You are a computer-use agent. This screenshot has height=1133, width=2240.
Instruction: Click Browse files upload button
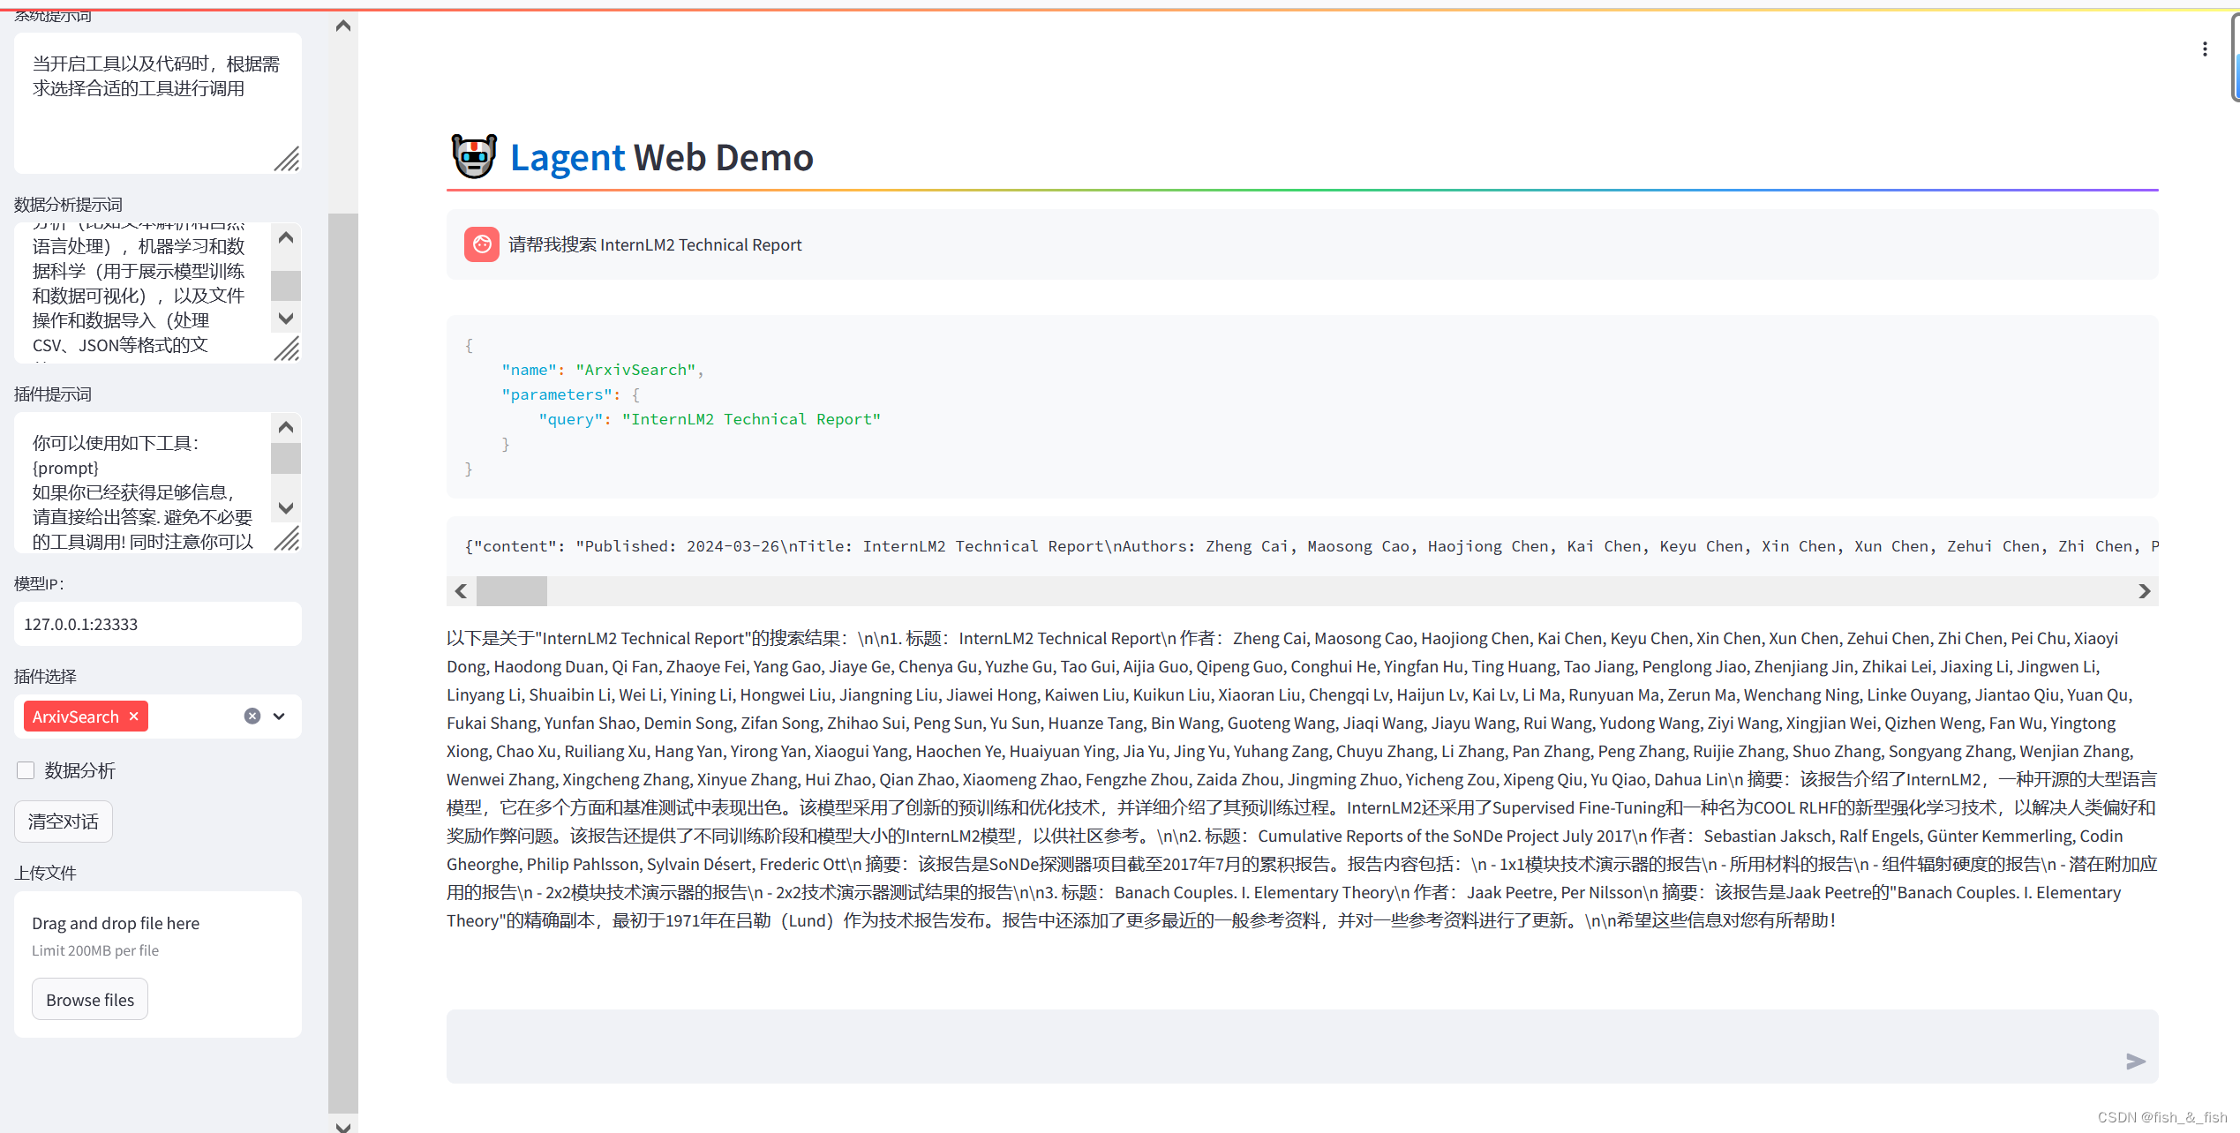click(90, 999)
